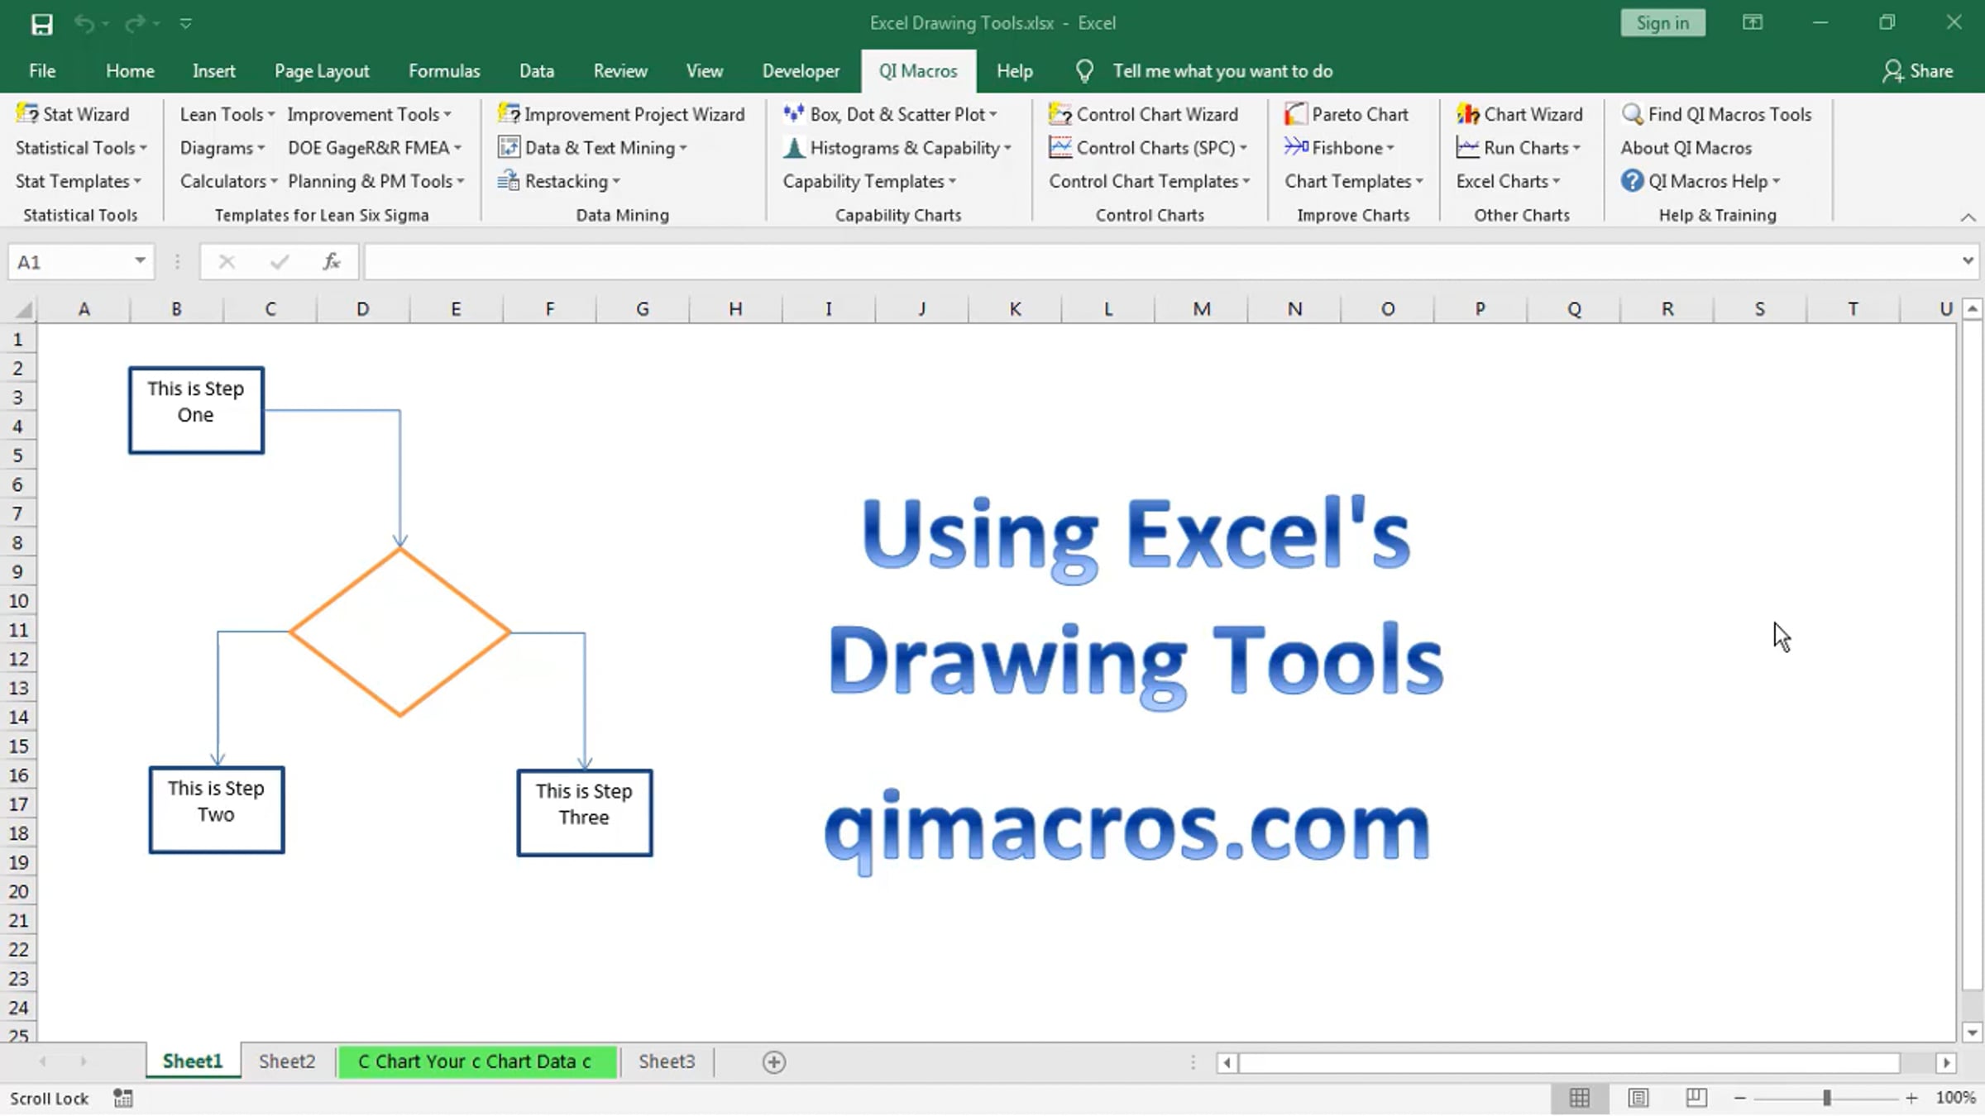Redo the action in Quick Access toolbar
Viewport: 1985px width, 1116px height.
pos(134,24)
